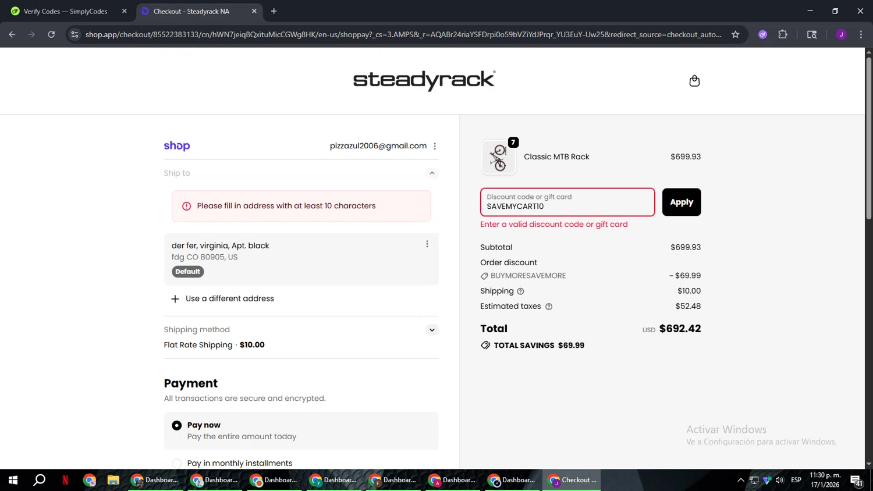Open the shopping bag cart icon
Viewport: 873px width, 491px height.
pyautogui.click(x=694, y=81)
